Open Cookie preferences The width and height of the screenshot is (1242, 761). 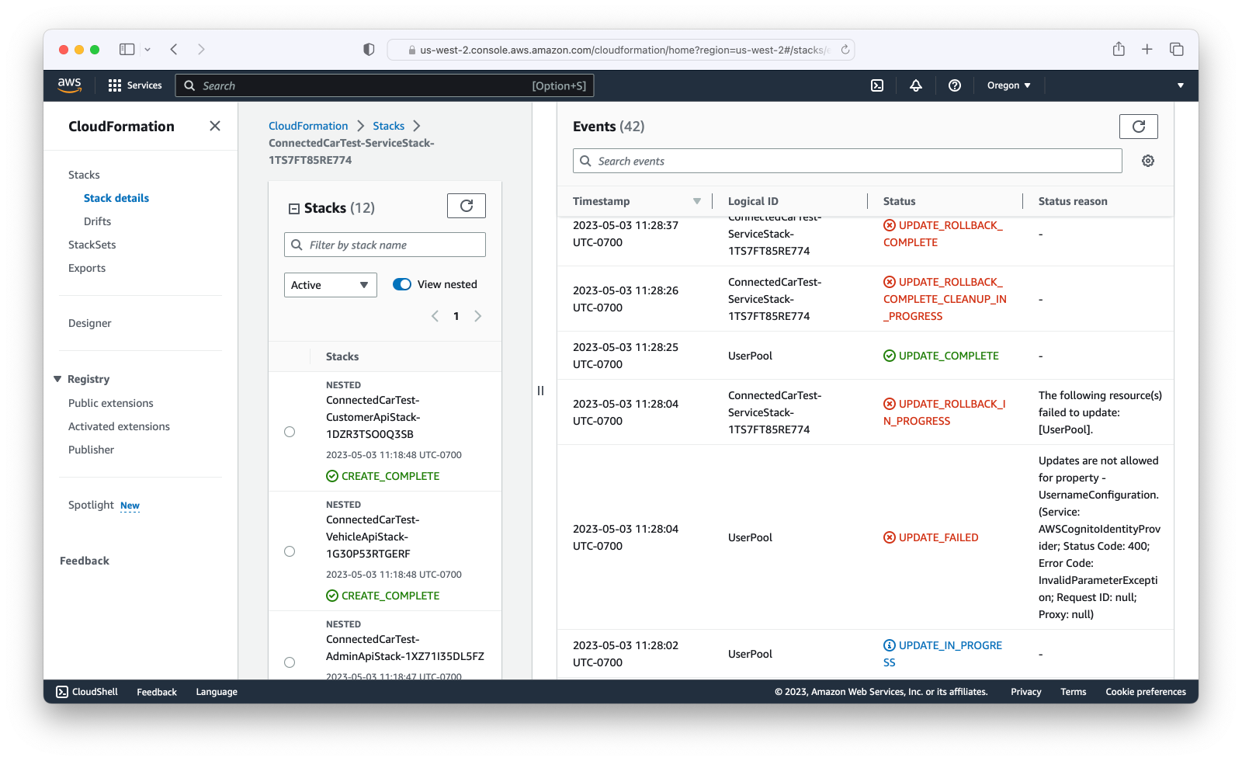[x=1146, y=692]
